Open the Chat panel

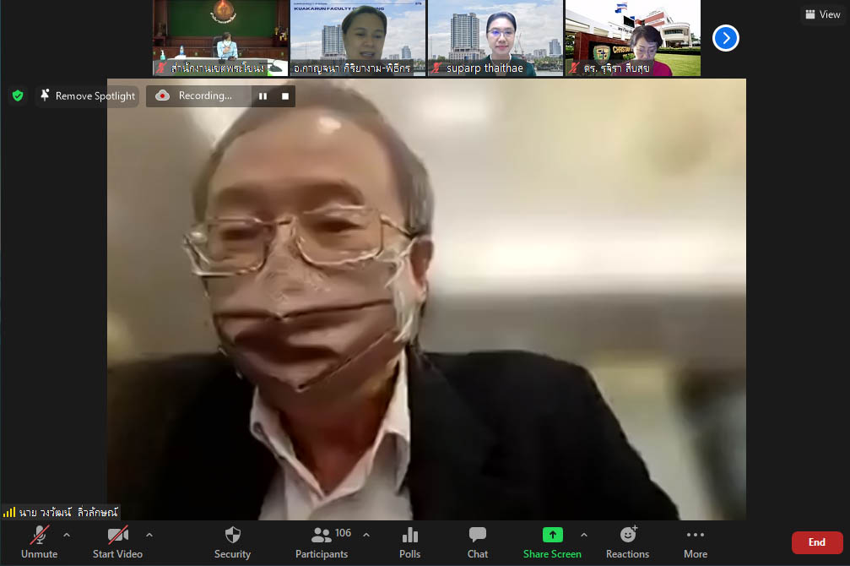click(478, 542)
